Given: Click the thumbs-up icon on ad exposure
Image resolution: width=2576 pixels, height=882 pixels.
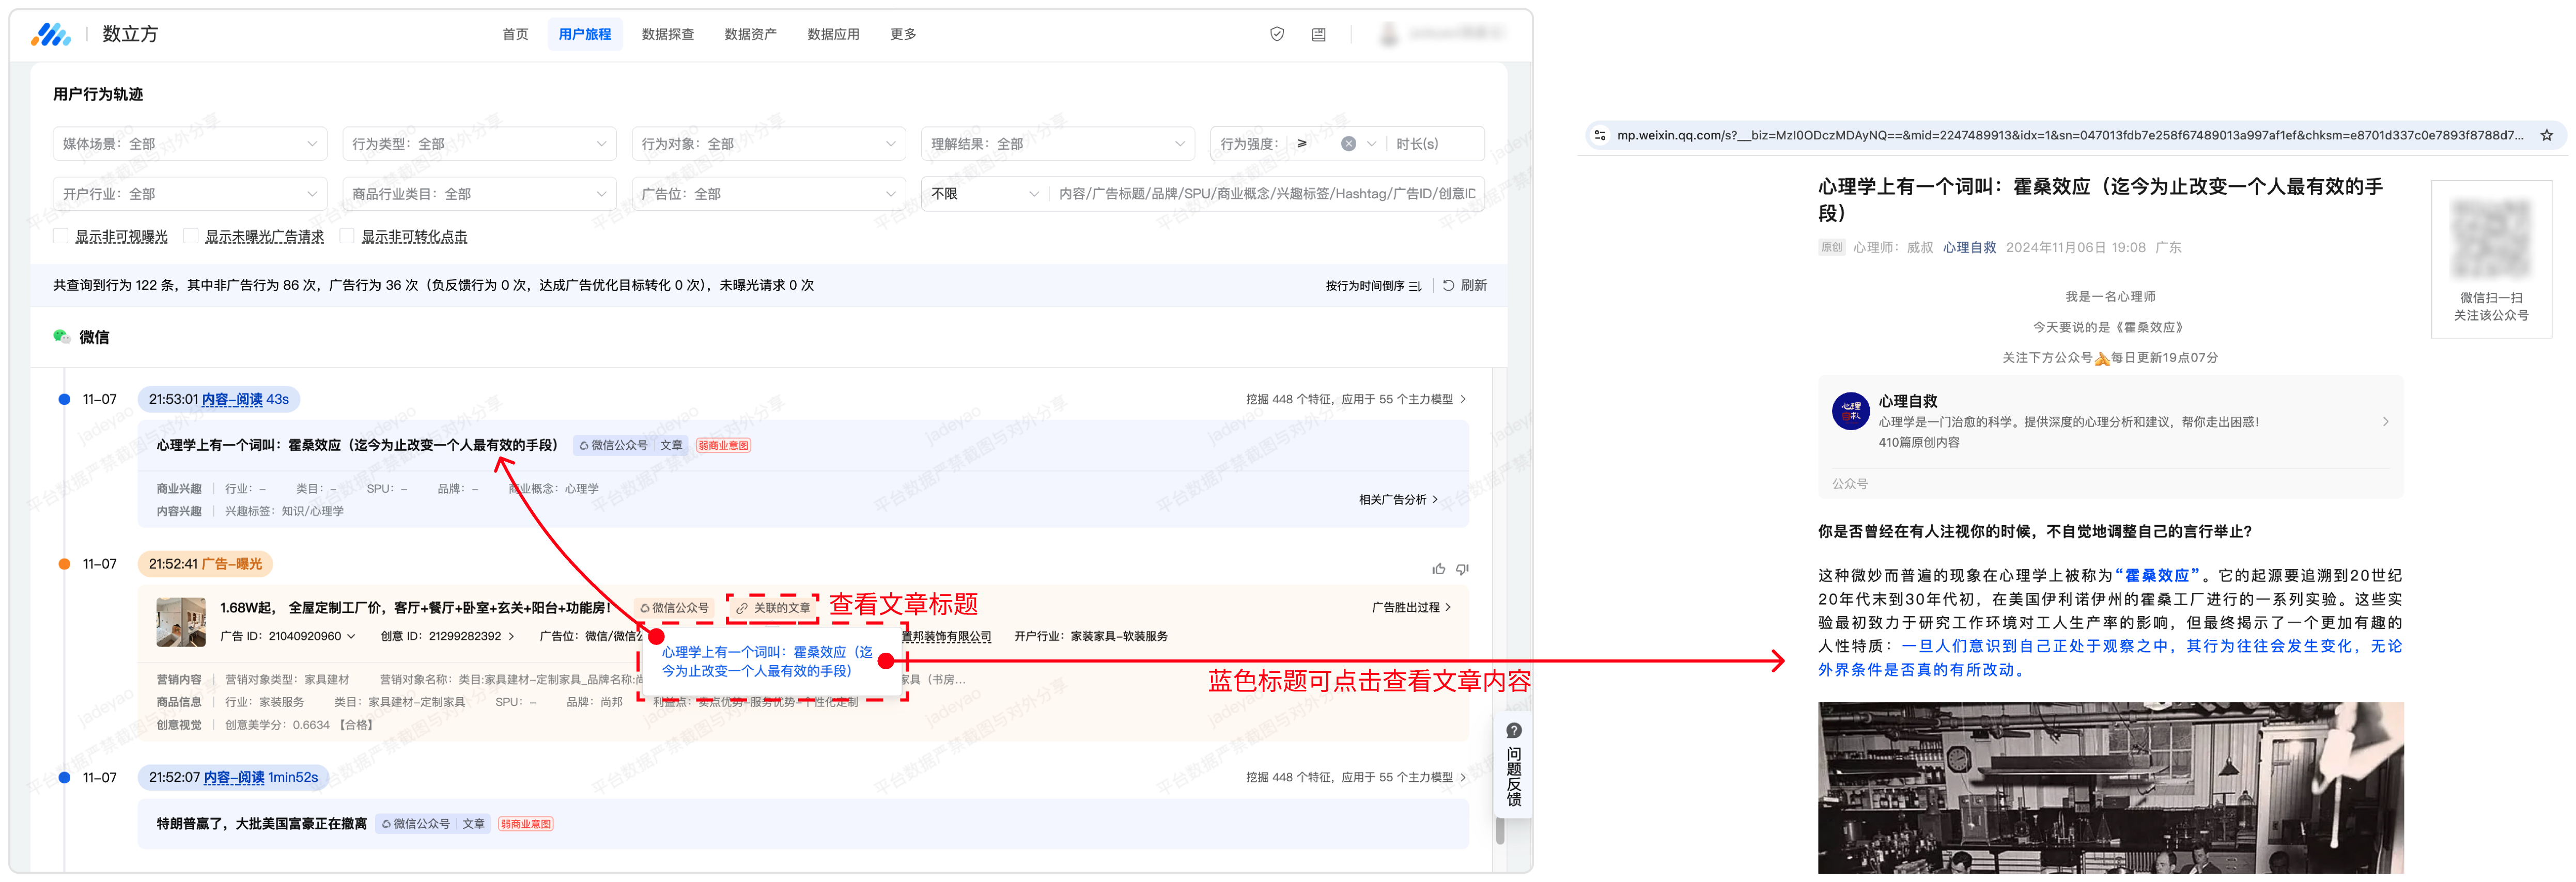Looking at the screenshot, I should click(1438, 569).
